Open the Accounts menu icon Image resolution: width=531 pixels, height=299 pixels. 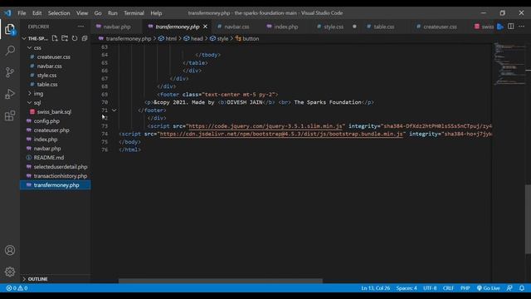(x=10, y=250)
